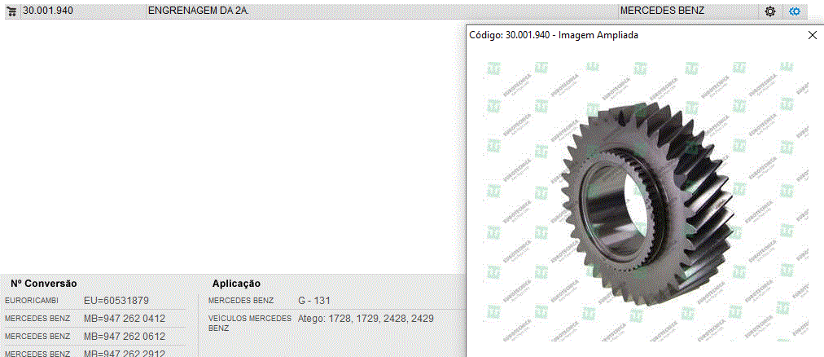Click the Atego vehicle models list

click(x=366, y=319)
